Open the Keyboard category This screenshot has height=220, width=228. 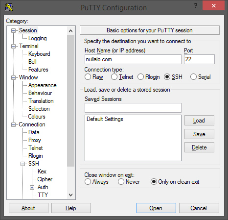39,54
